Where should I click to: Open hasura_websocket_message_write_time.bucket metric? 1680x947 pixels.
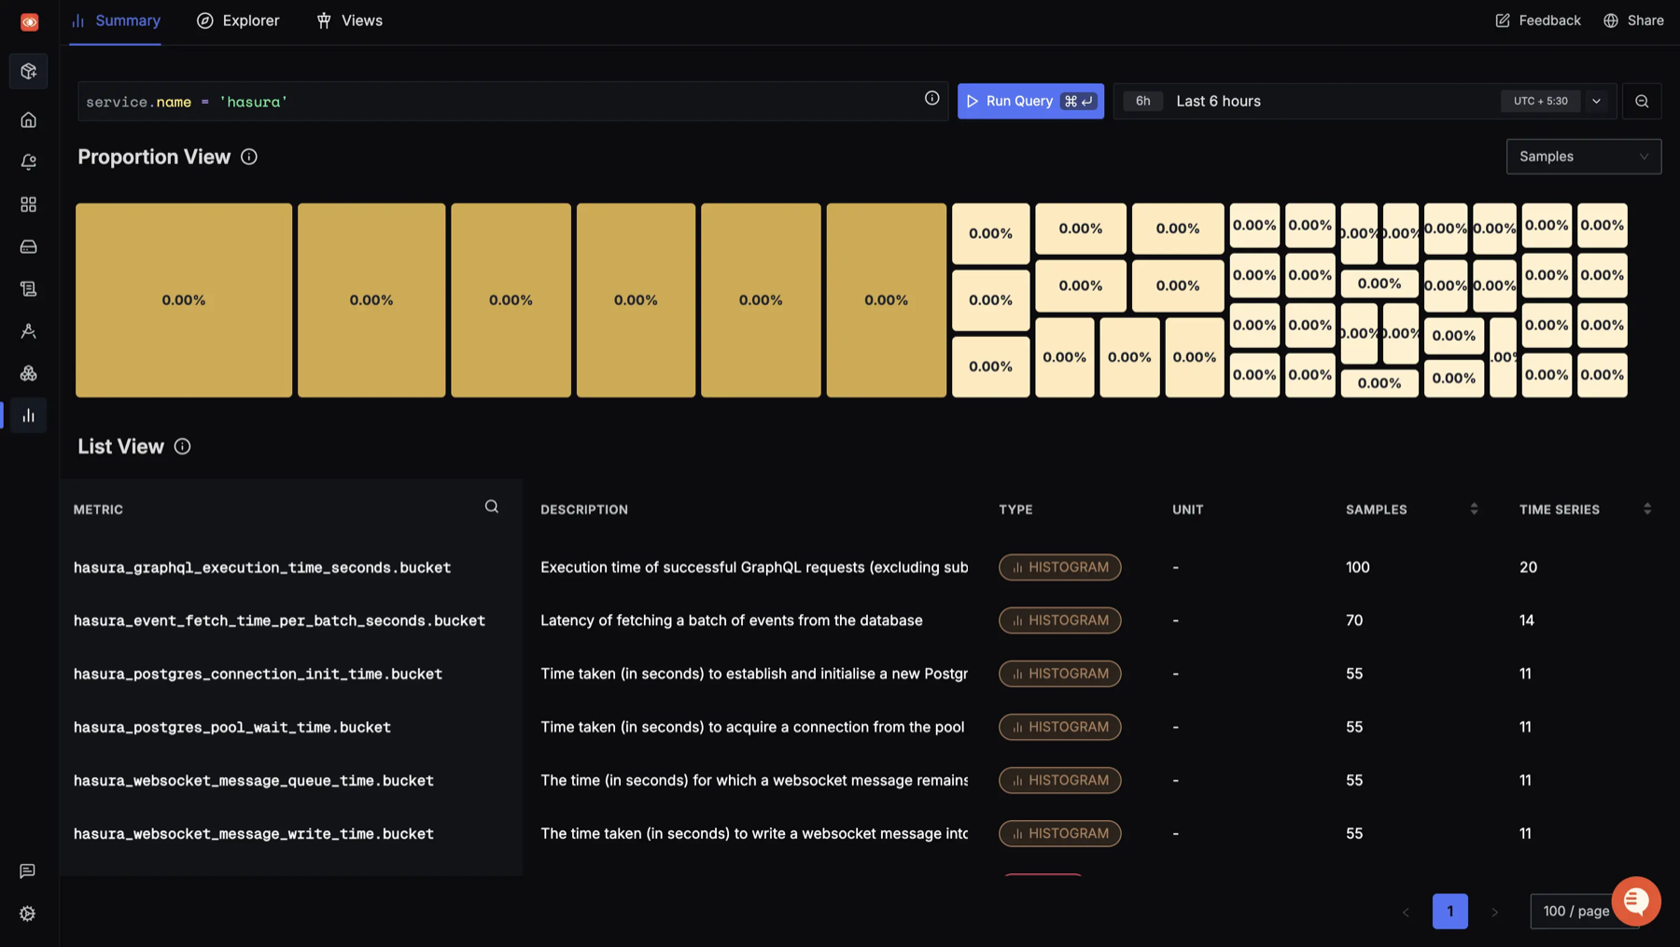(254, 833)
